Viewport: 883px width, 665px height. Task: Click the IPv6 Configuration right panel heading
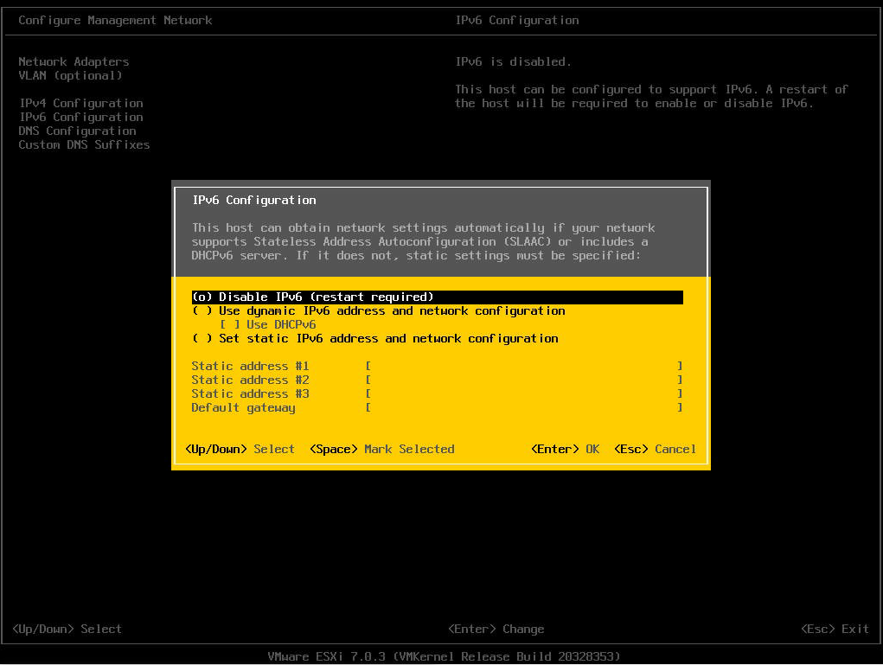pyautogui.click(x=517, y=20)
